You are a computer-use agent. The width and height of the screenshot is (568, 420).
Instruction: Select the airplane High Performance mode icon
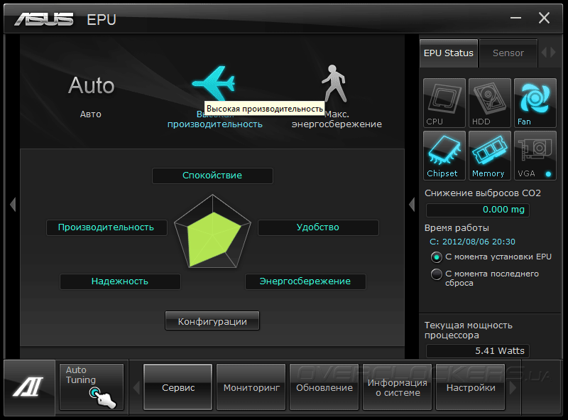point(214,83)
